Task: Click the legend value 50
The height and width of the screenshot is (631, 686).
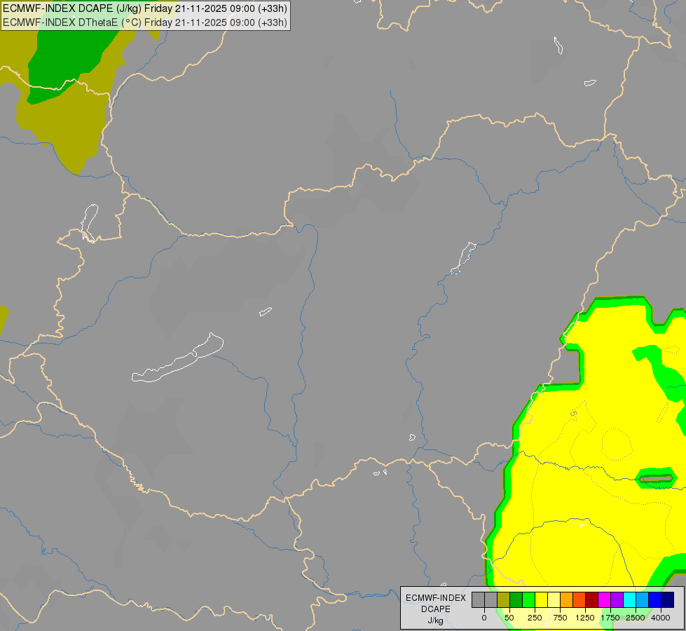Action: tap(509, 618)
